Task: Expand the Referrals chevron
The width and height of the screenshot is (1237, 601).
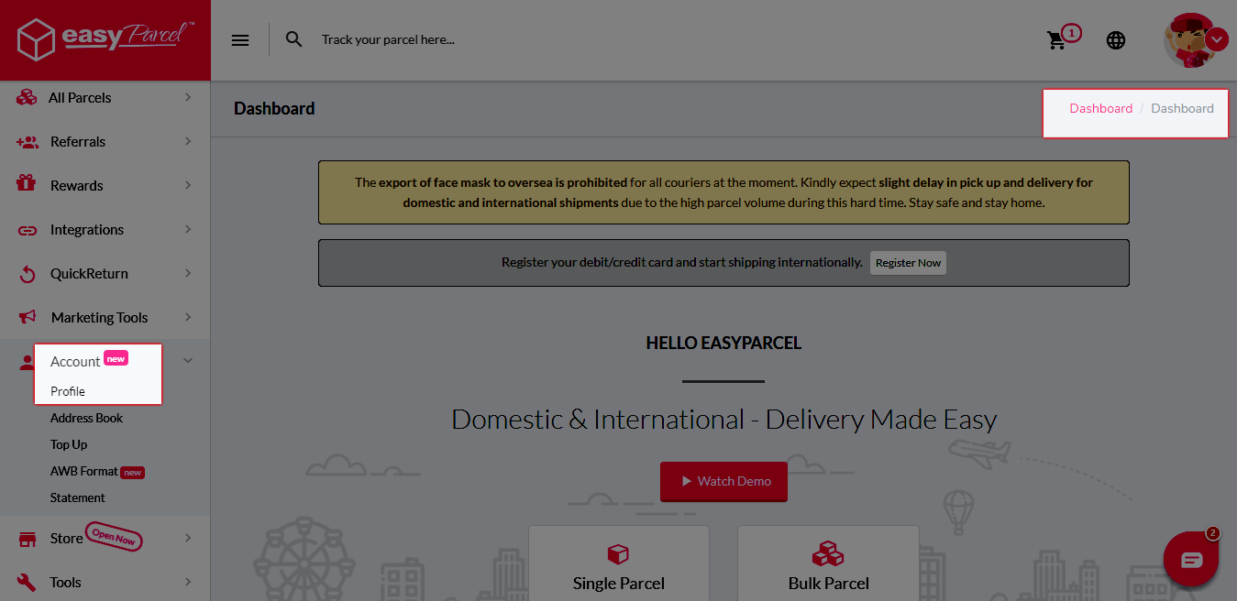Action: 188,141
